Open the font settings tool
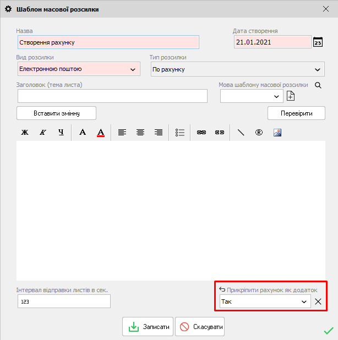 tap(83, 133)
